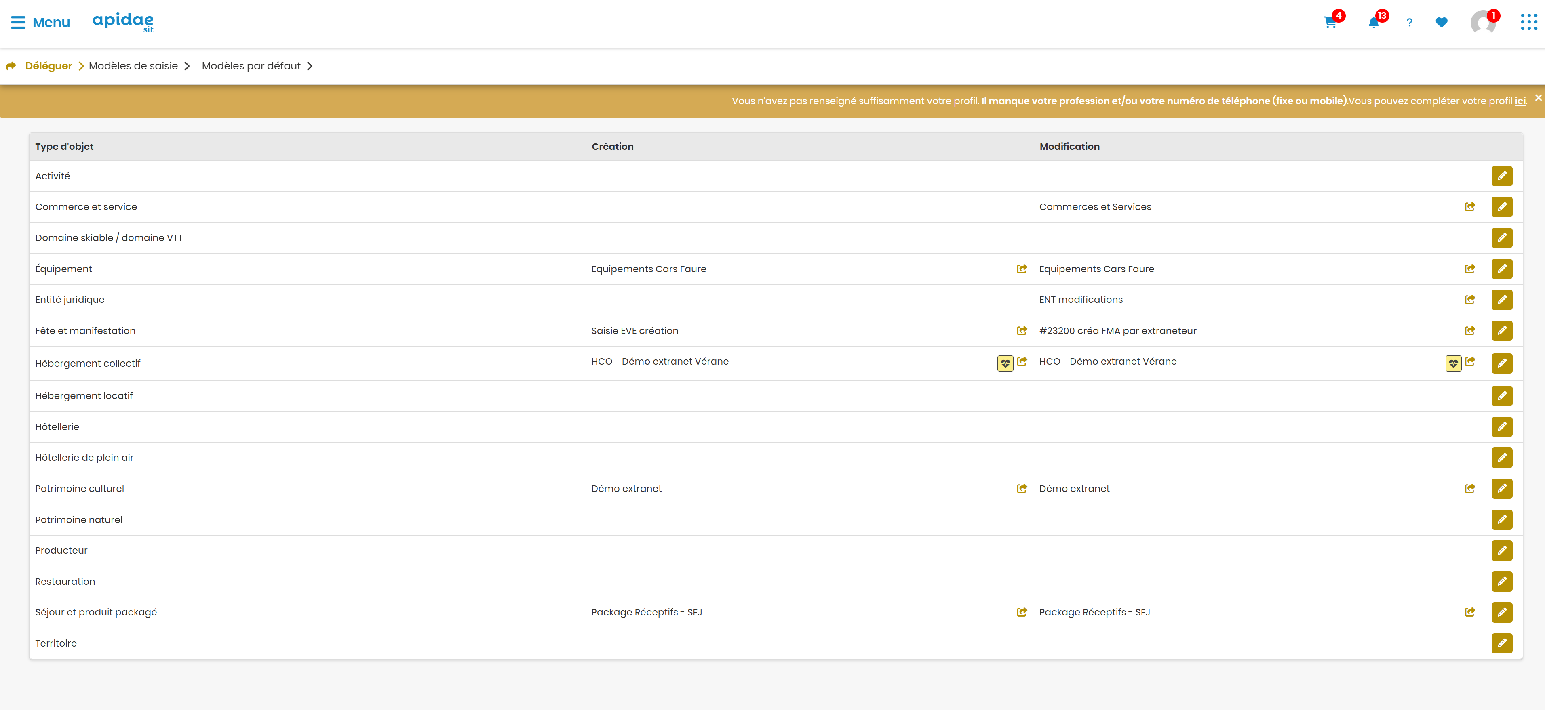
Task: Click the Déléguer breadcrumb link
Action: (x=48, y=66)
